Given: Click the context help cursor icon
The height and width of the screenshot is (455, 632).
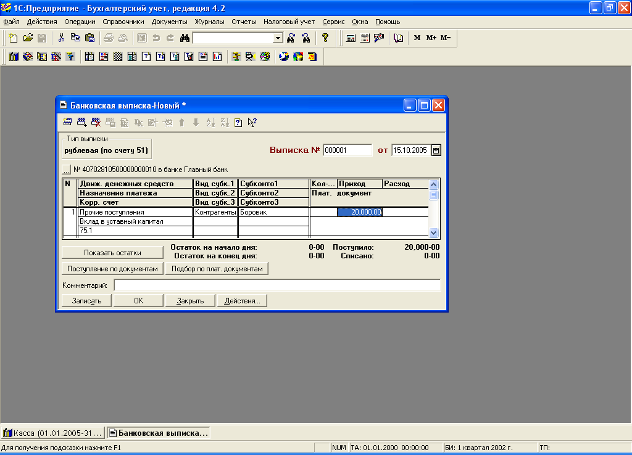Looking at the screenshot, I should click(x=252, y=123).
